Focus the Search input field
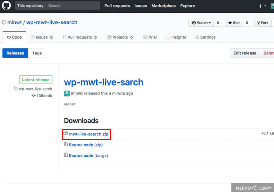 pyautogui.click(x=73, y=5)
